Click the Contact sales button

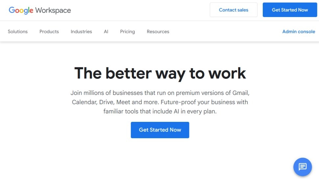[x=233, y=10]
